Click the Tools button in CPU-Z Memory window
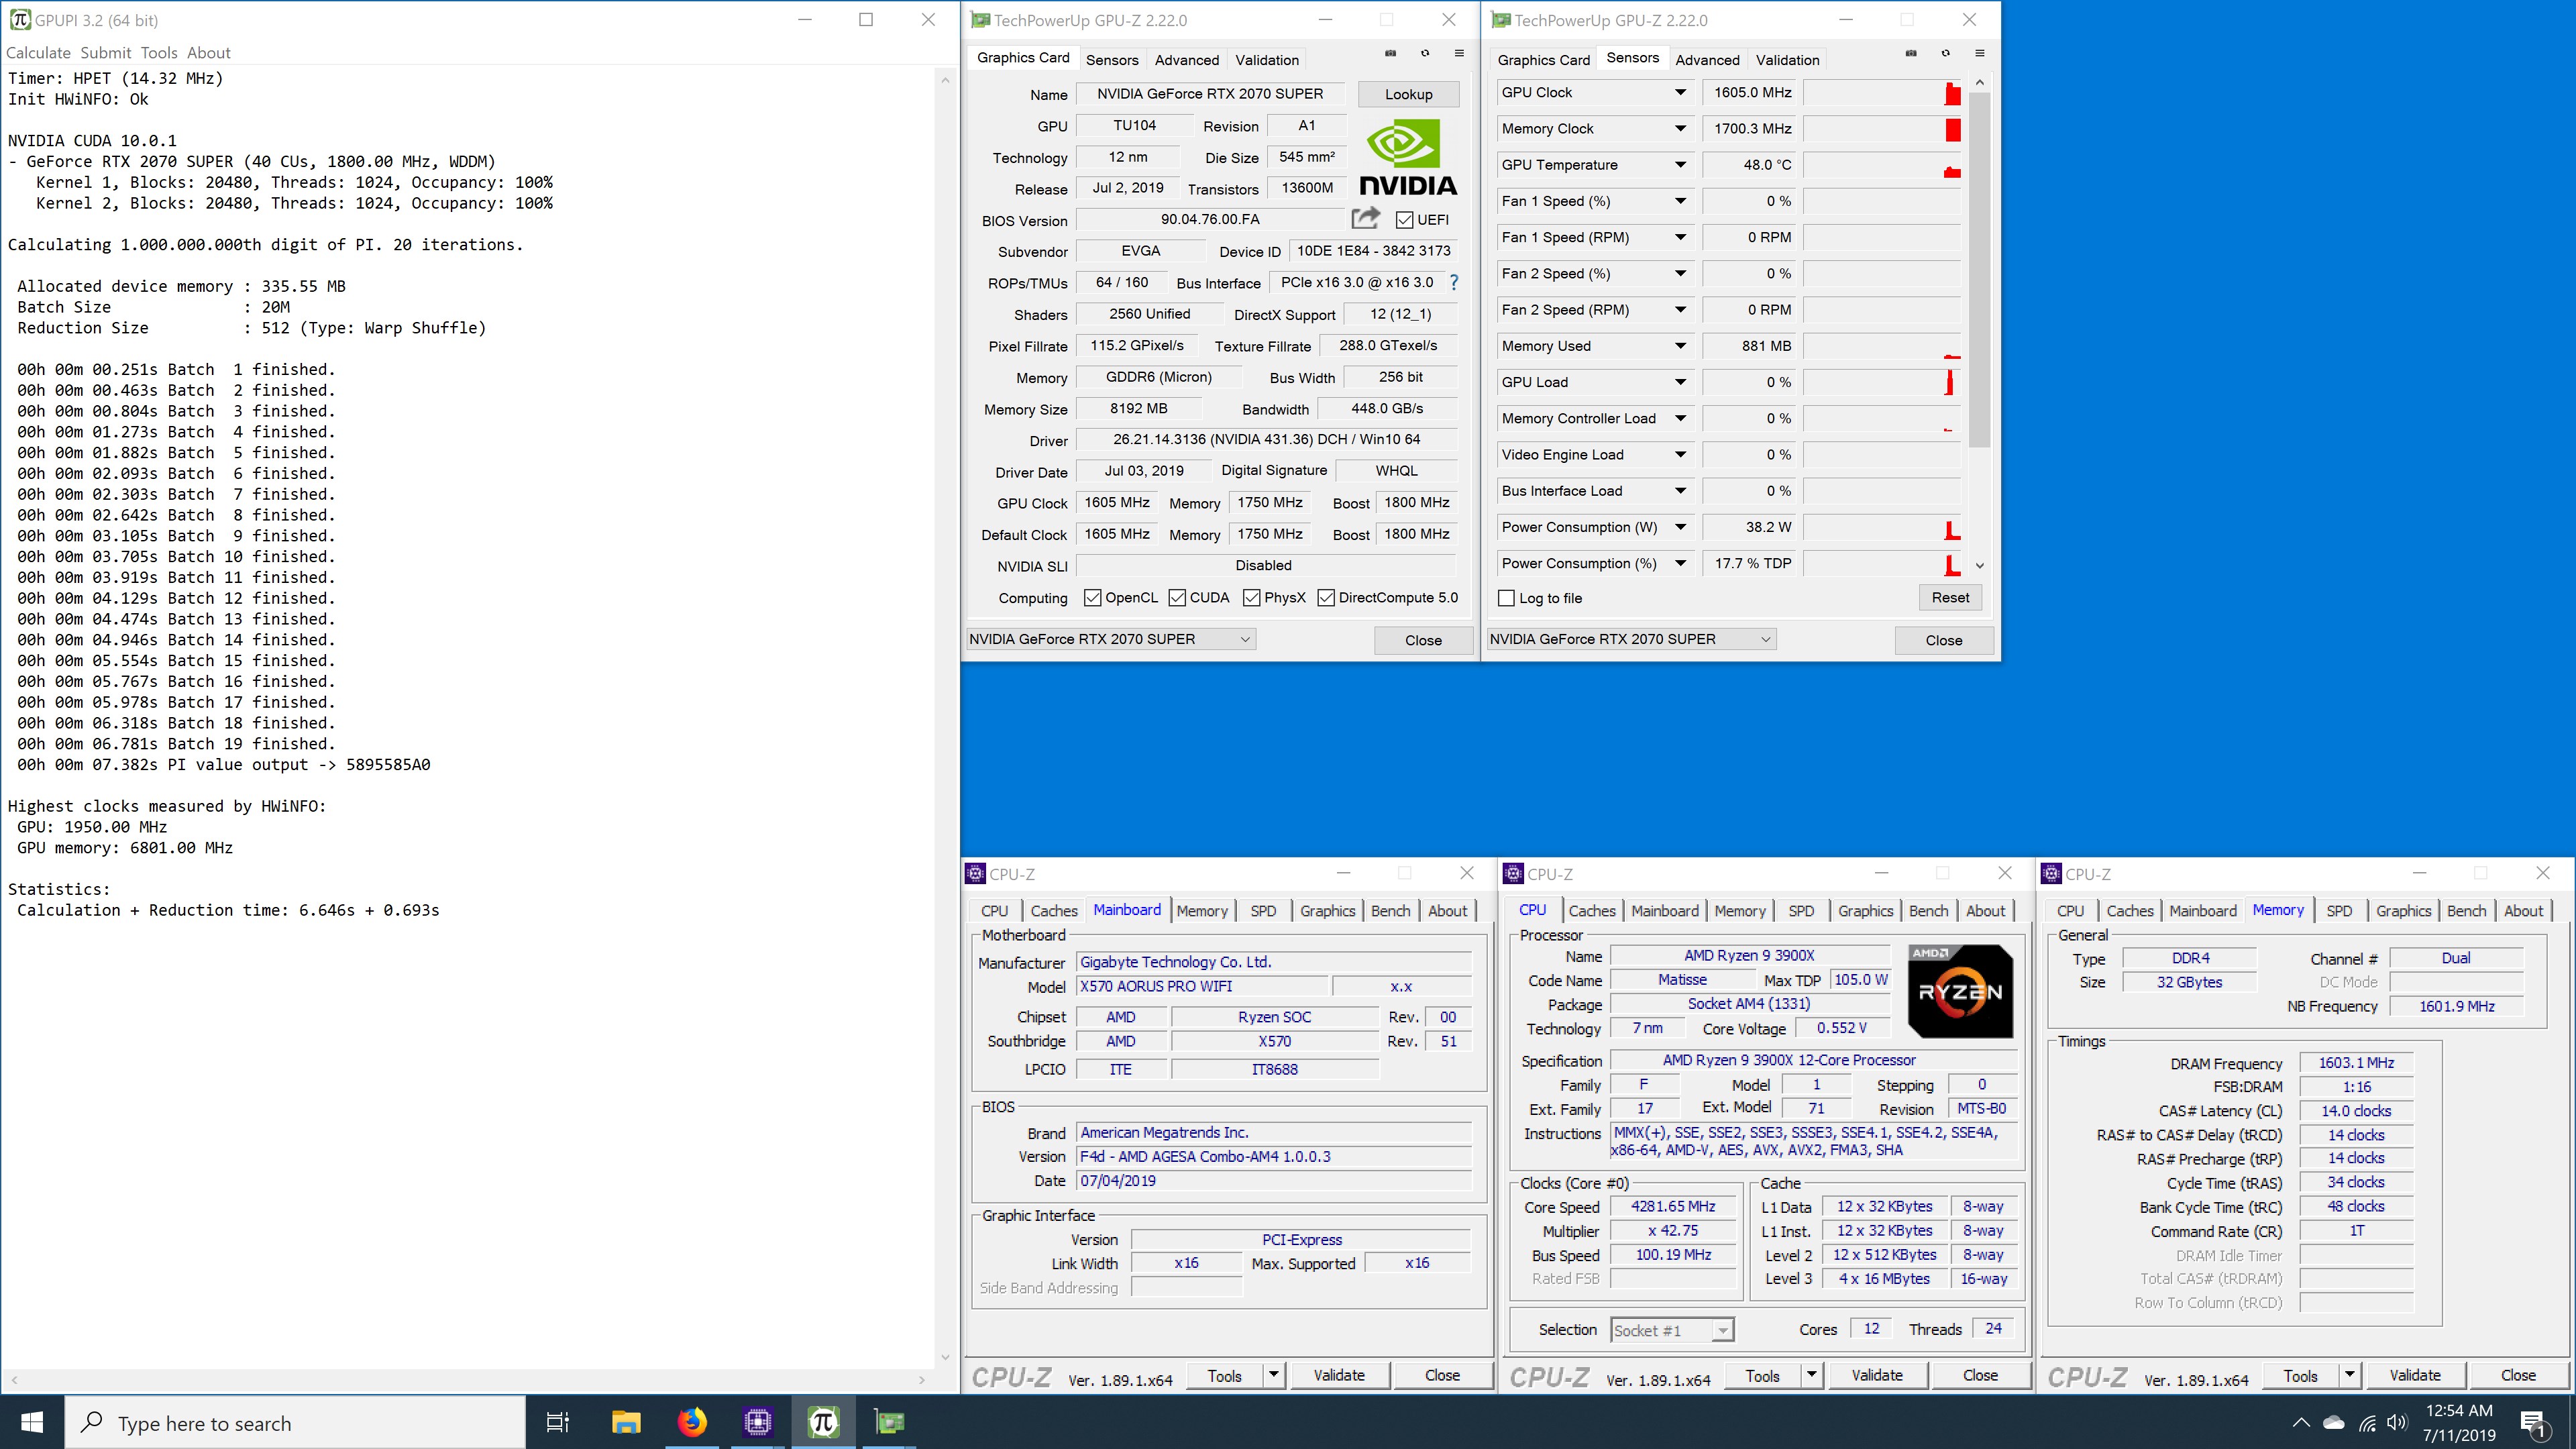The width and height of the screenshot is (2576, 1449). pos(2300,1375)
